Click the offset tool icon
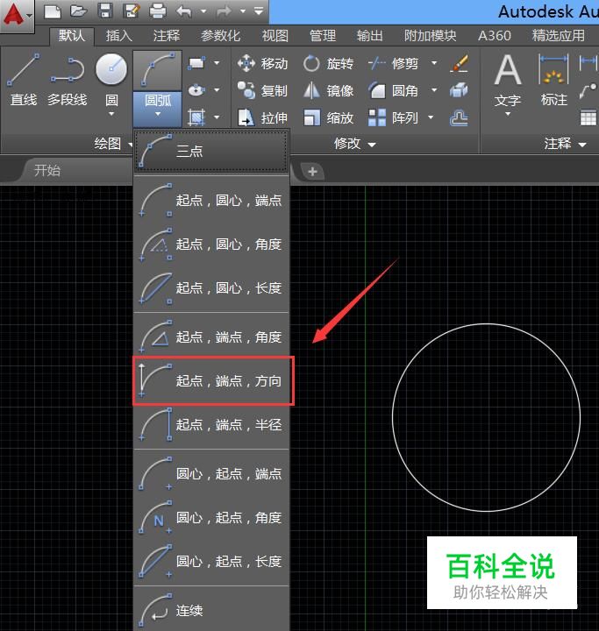599x631 pixels. pos(459,118)
